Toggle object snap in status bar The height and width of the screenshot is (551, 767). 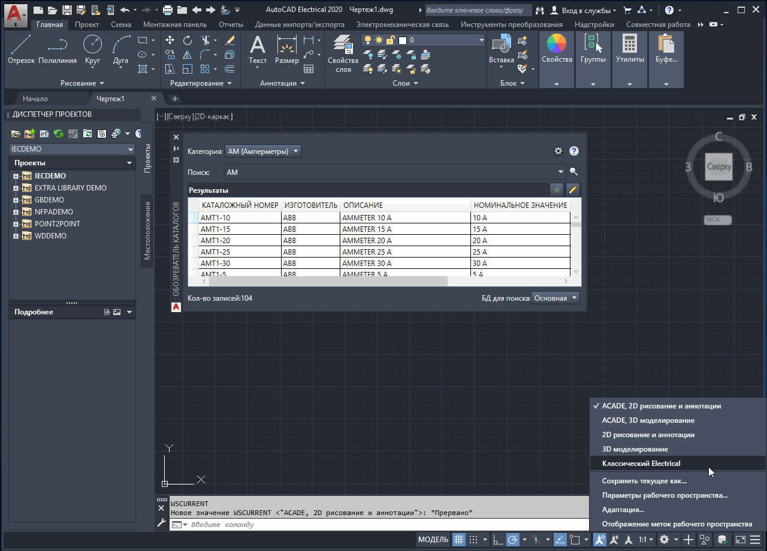(576, 540)
